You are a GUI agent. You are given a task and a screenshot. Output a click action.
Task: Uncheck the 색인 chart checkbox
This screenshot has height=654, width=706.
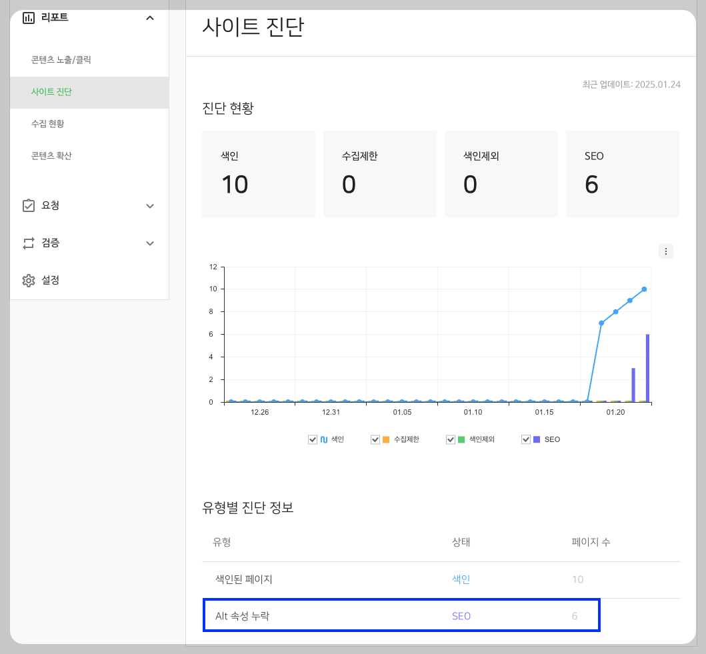312,439
